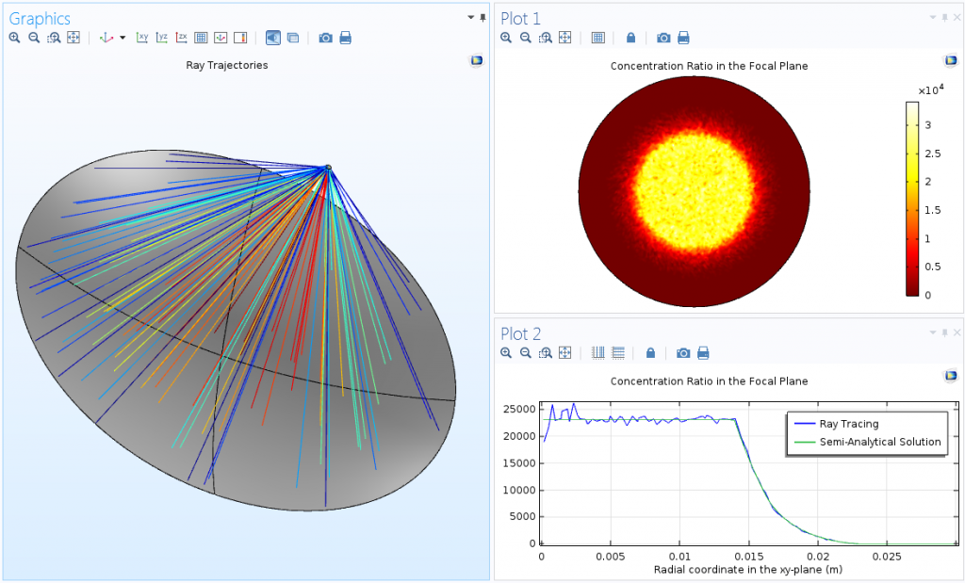Select the Plot 1 window title

tap(522, 17)
